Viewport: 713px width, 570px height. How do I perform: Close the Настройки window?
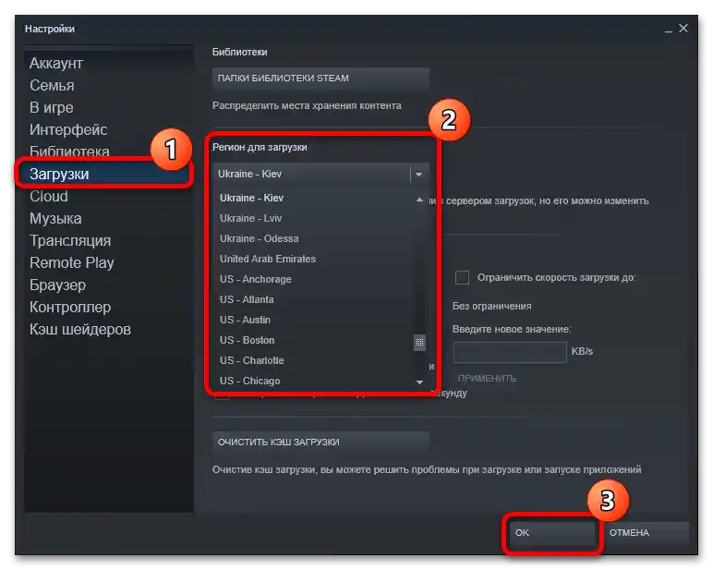[x=683, y=29]
